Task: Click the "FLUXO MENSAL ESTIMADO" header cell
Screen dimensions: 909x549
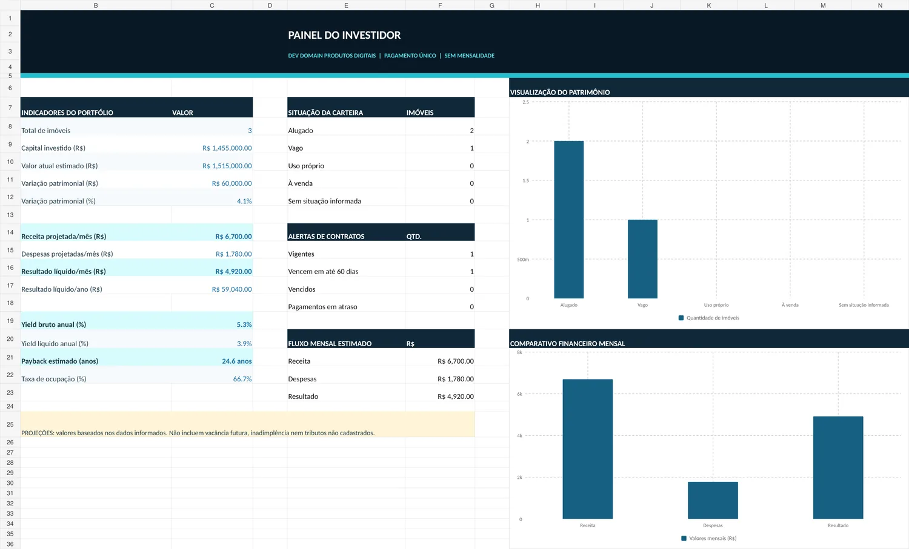Action: tap(346, 339)
